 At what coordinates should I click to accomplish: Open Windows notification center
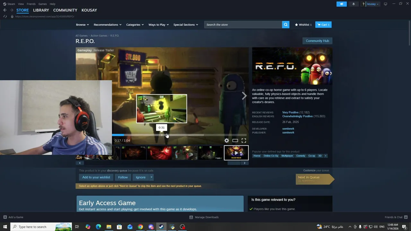(x=405, y=227)
